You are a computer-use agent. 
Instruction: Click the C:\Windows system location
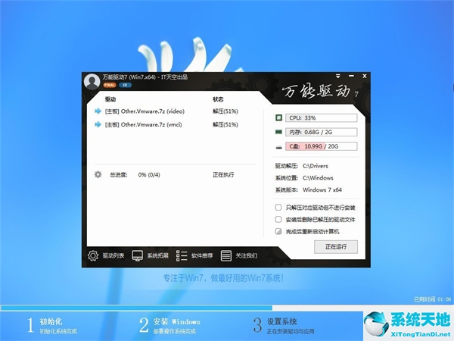(318, 178)
